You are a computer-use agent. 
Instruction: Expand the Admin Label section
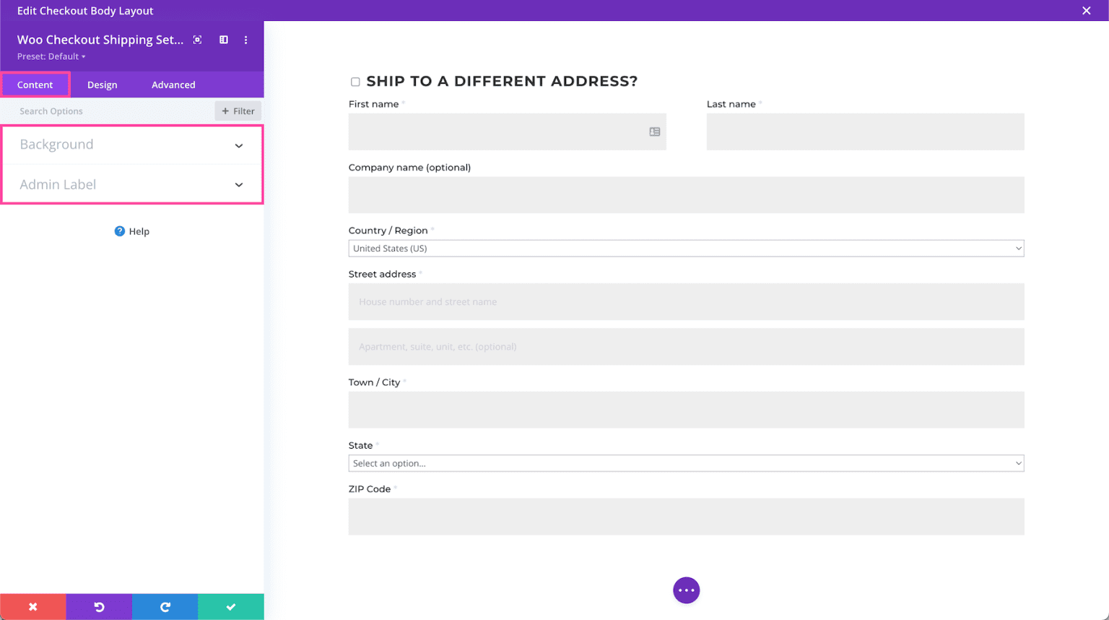[132, 184]
